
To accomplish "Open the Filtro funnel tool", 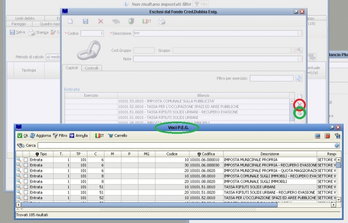I will pos(60,135).
